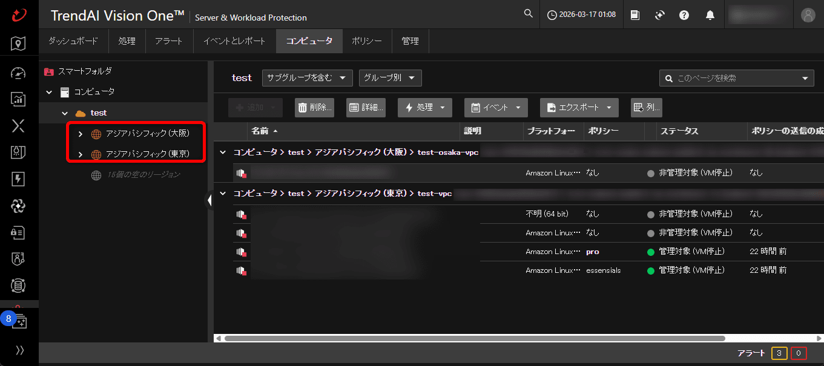This screenshot has height=366, width=824.
Task: Click the X-shaped icon in the left sidebar
Action: coord(18,126)
